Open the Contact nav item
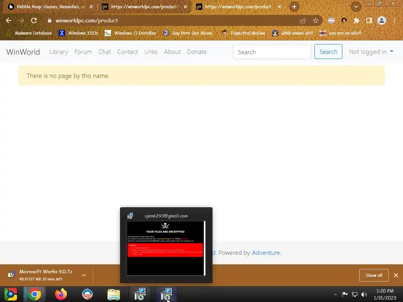Viewport: 403px width, 302px height. click(x=128, y=52)
